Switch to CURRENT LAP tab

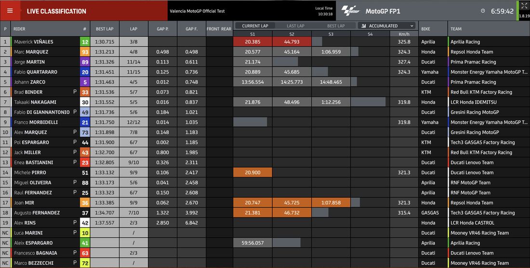pyautogui.click(x=255, y=26)
